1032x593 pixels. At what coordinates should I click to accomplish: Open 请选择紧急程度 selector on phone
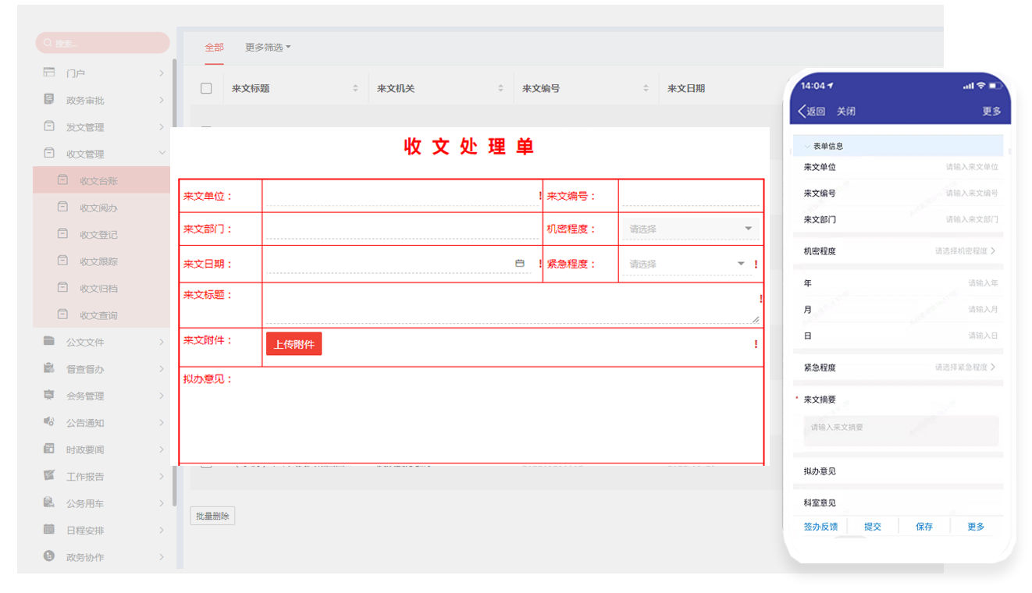965,367
